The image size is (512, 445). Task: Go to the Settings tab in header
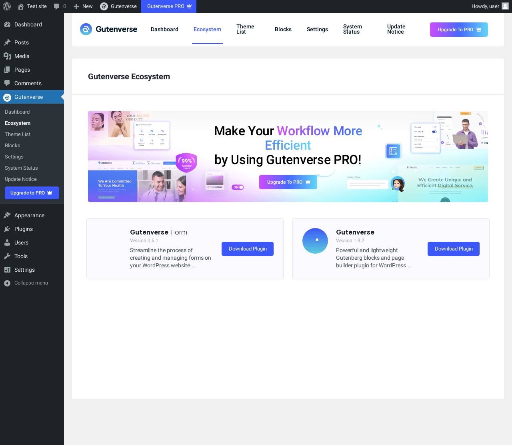(x=317, y=29)
